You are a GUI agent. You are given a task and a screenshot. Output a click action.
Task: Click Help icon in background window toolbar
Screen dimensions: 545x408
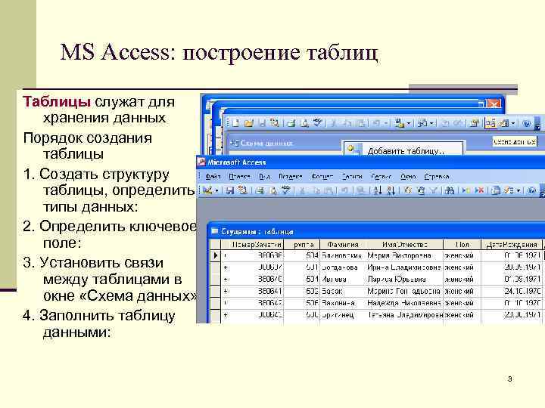point(527,123)
